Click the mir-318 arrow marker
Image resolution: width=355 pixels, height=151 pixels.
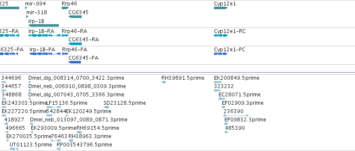coord(28,17)
